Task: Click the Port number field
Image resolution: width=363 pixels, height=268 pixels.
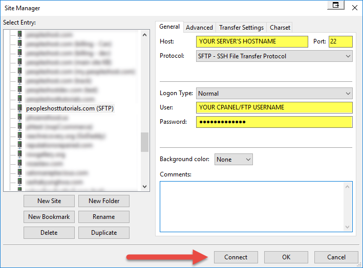Action: pyautogui.click(x=340, y=41)
